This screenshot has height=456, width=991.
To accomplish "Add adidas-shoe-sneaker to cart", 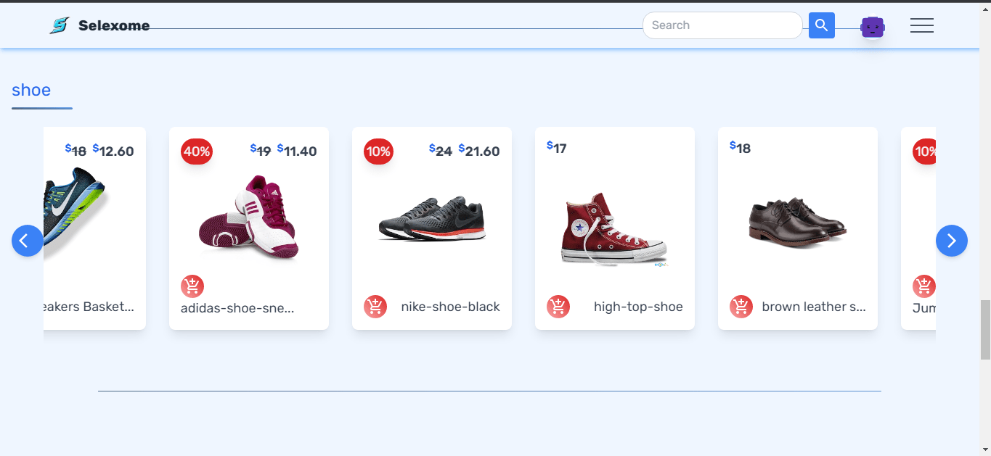I will pyautogui.click(x=192, y=286).
